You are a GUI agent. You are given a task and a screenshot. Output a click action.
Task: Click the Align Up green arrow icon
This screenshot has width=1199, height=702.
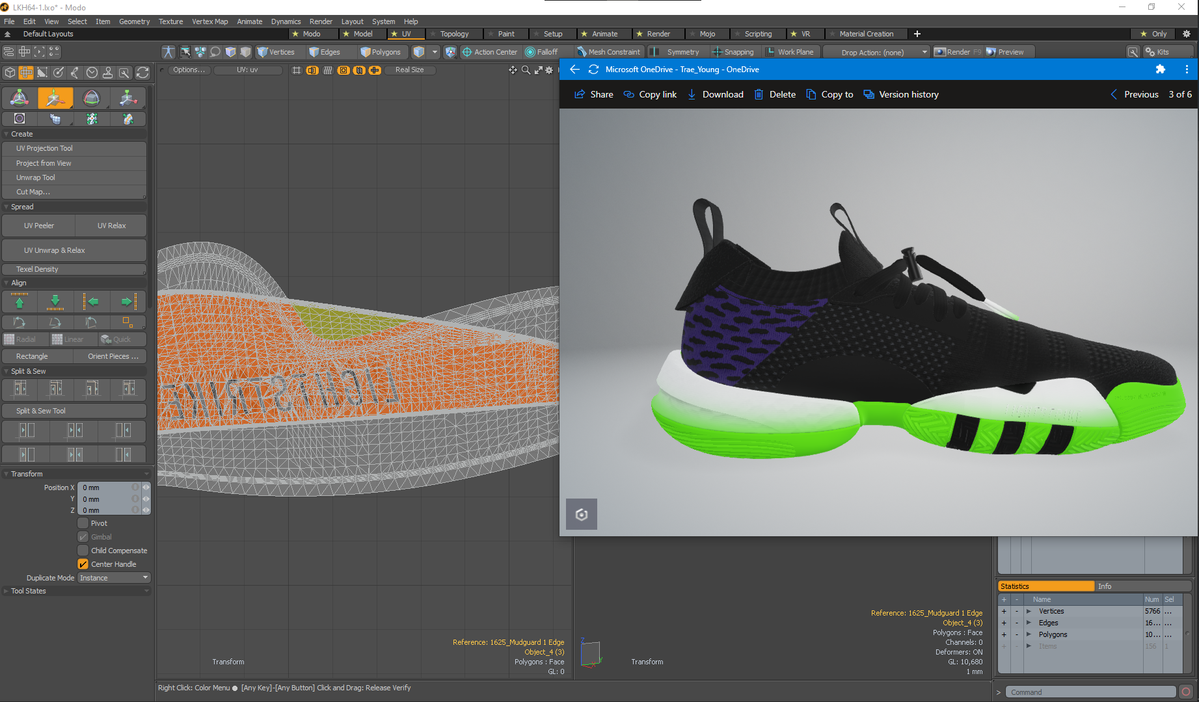click(20, 302)
